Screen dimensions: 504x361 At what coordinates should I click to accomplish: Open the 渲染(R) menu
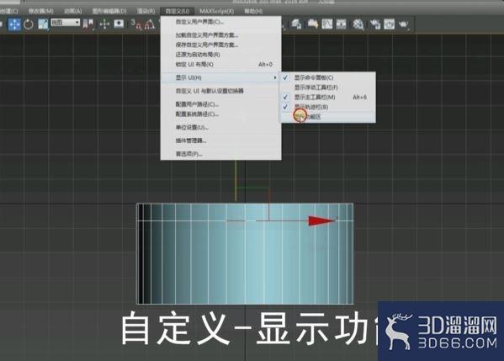tap(146, 11)
